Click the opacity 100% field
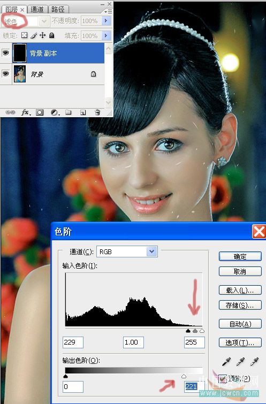The height and width of the screenshot is (404, 266). (x=91, y=21)
